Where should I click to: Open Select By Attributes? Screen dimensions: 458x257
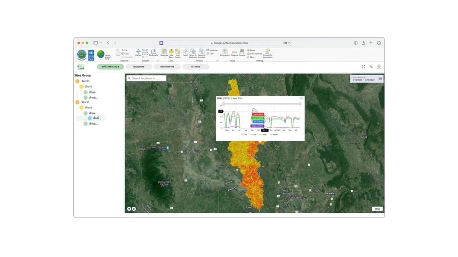[x=193, y=53]
